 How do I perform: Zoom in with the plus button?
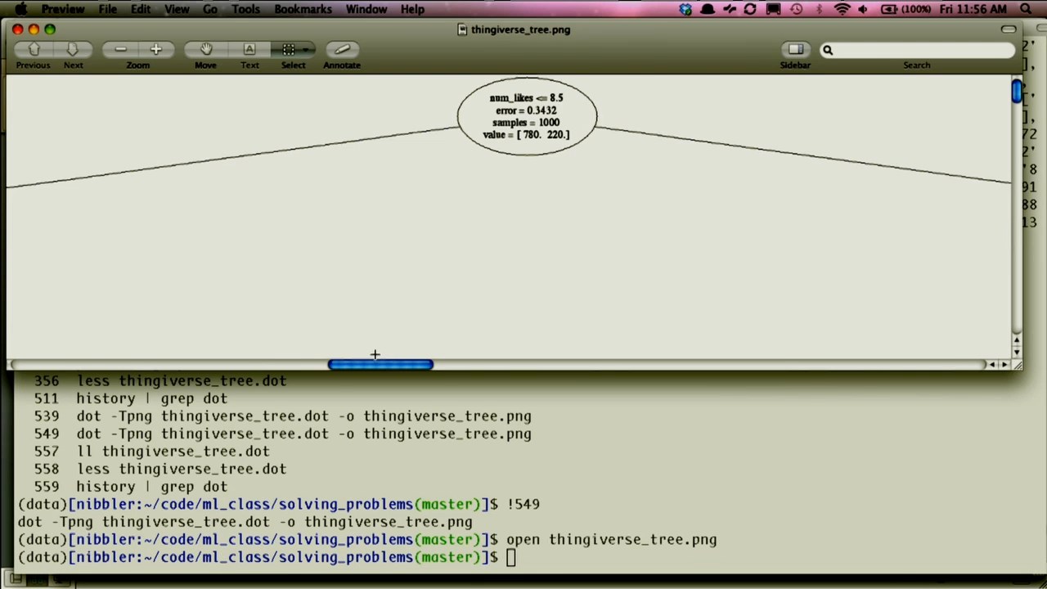[155, 50]
